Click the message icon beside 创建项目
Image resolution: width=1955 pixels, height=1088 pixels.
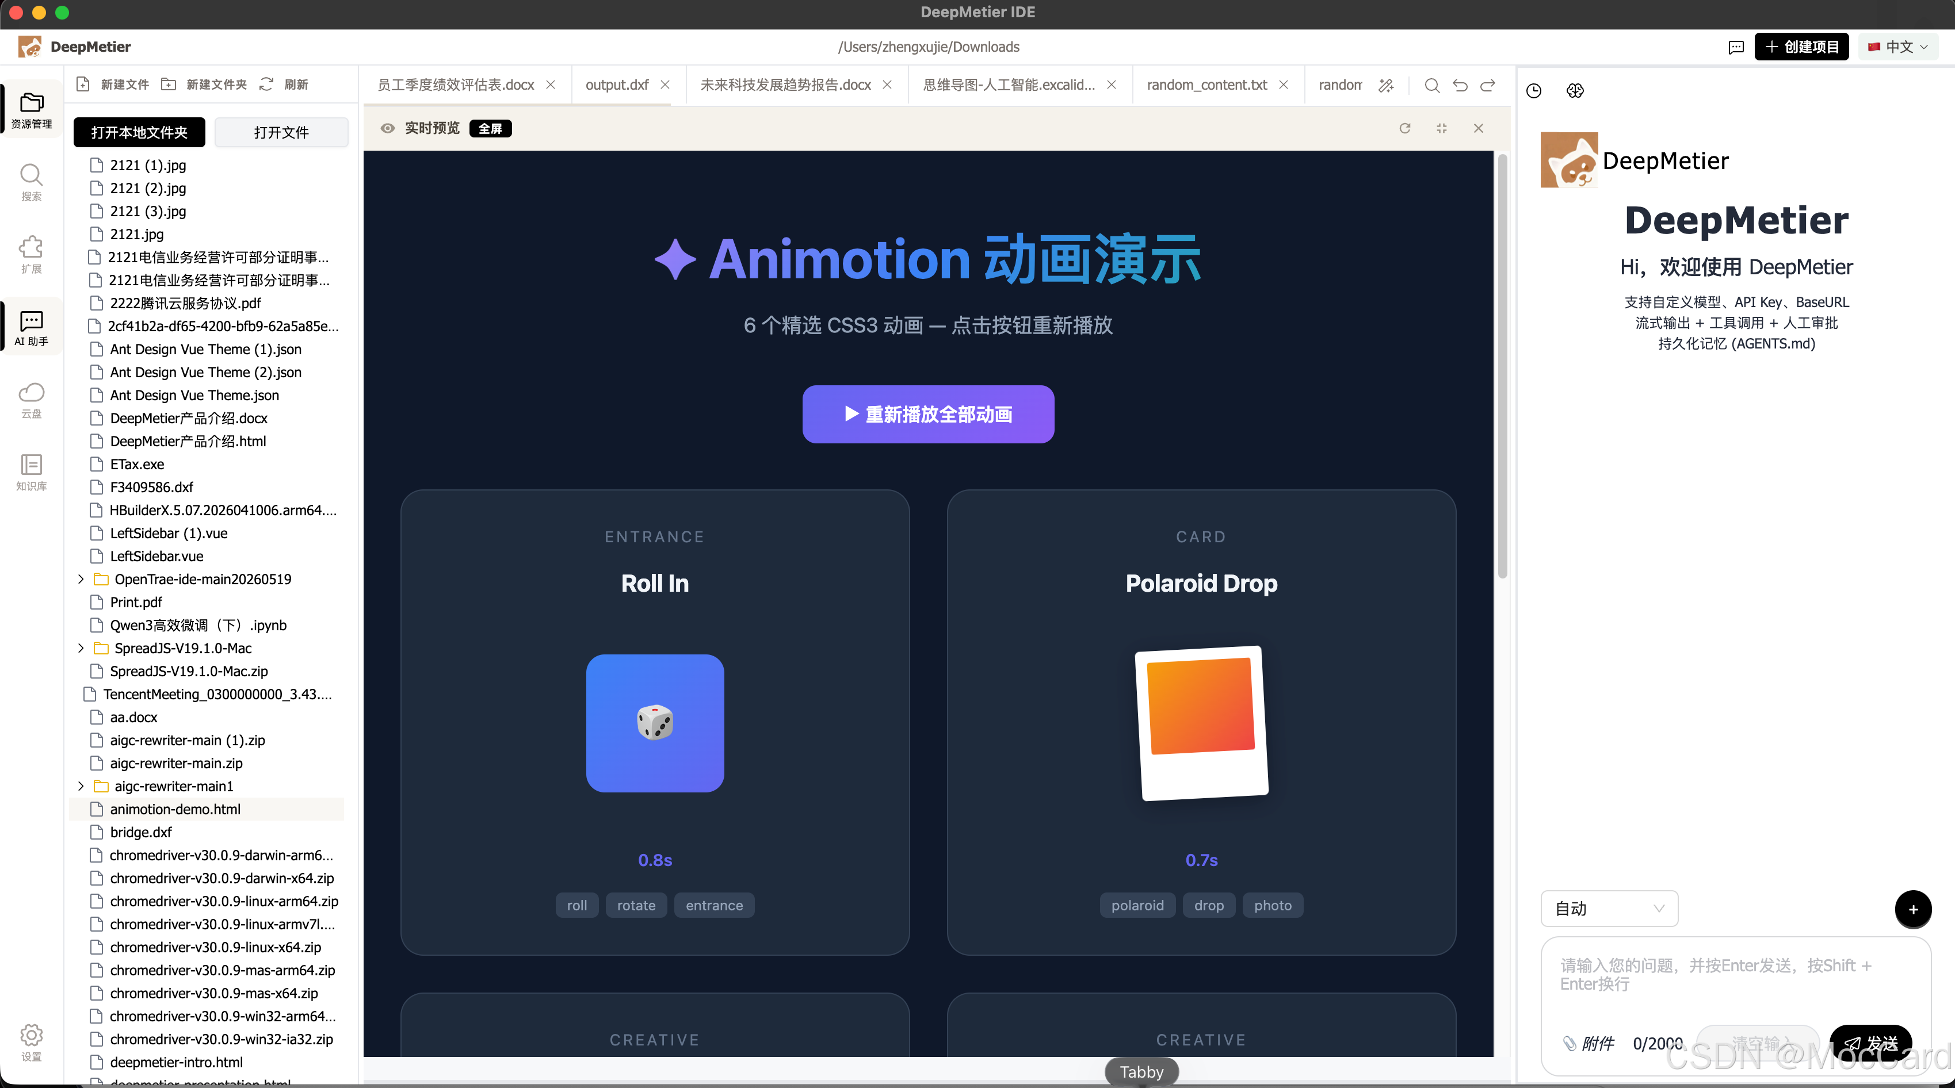pos(1736,47)
